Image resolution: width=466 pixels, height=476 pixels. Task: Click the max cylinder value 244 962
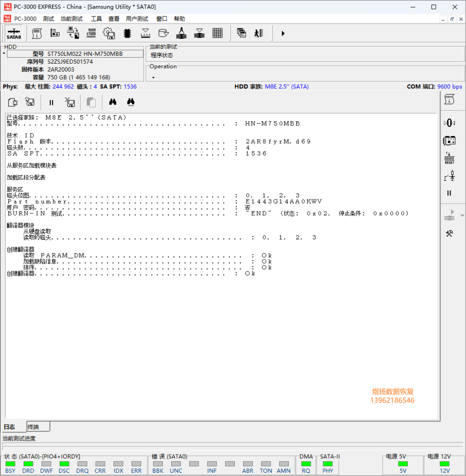[63, 86]
